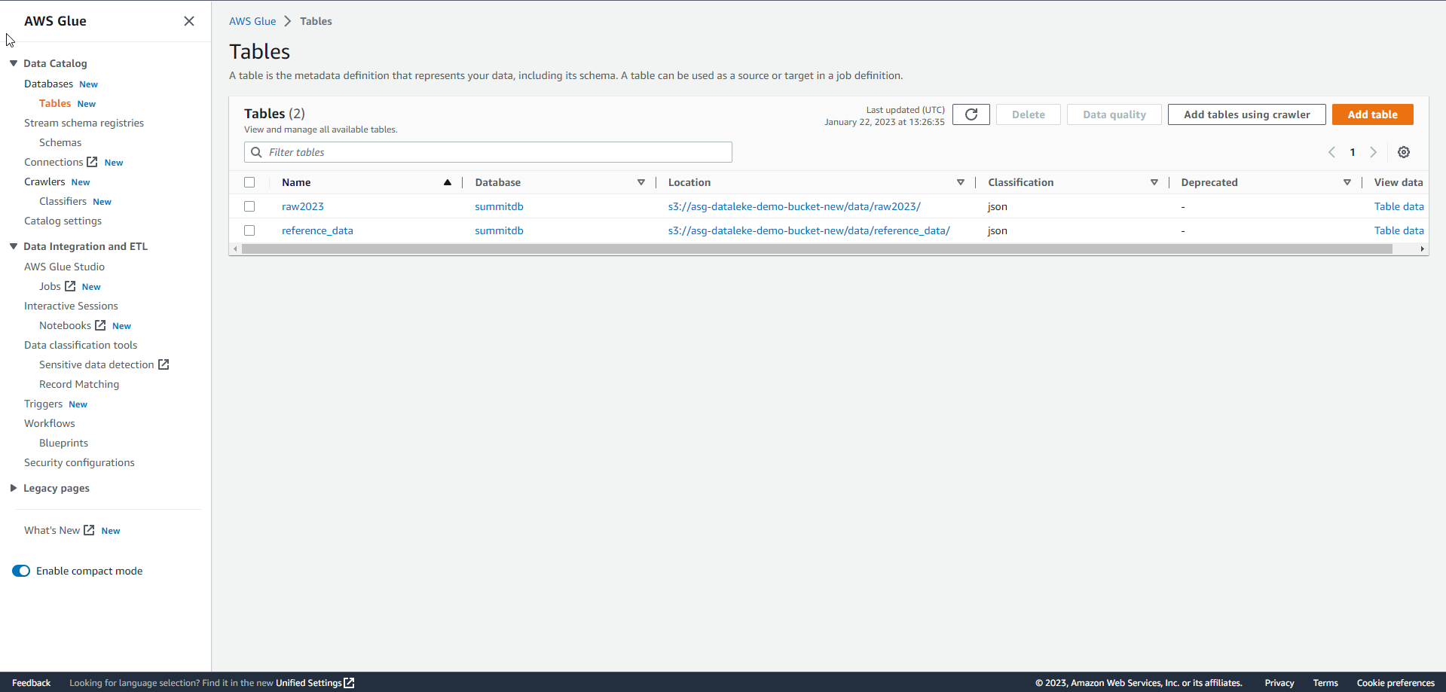The height and width of the screenshot is (692, 1446).
Task: Open Databases in the sidebar
Action: tap(48, 84)
